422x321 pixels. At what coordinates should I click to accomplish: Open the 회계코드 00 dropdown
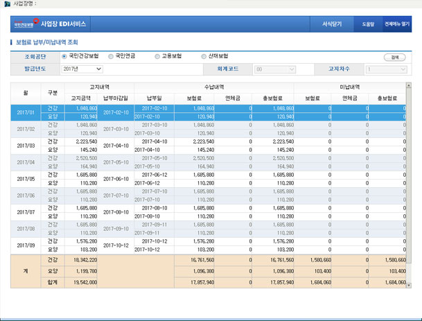point(275,69)
